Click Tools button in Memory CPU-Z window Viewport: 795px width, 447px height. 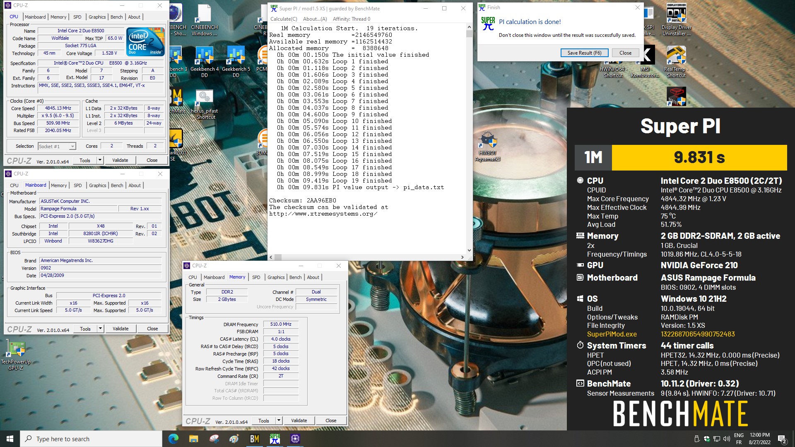pos(264,421)
